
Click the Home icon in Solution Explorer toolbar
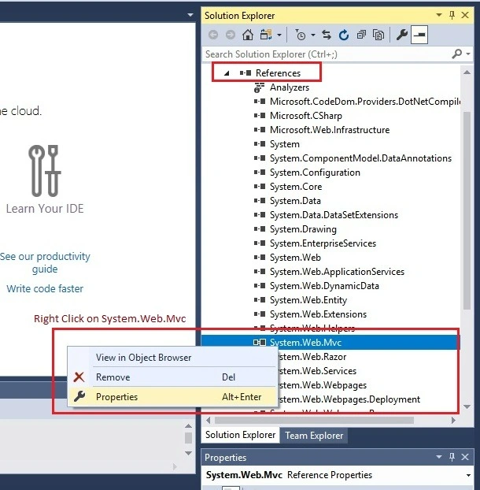point(248,35)
